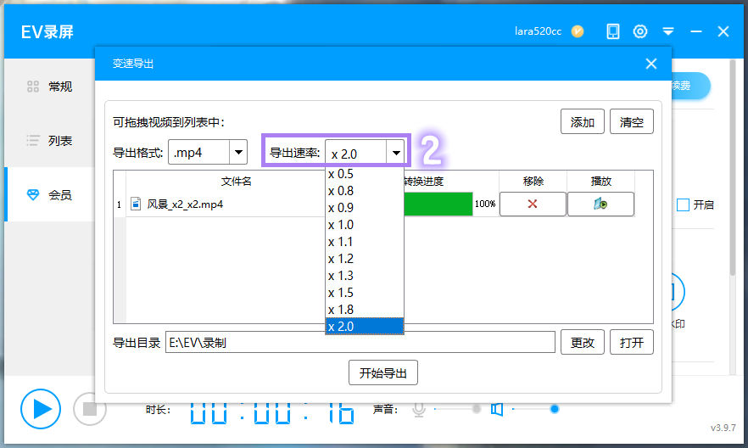The image size is (748, 448).
Task: Open the dropdown menu triangle icon in title bar
Action: coord(668,31)
